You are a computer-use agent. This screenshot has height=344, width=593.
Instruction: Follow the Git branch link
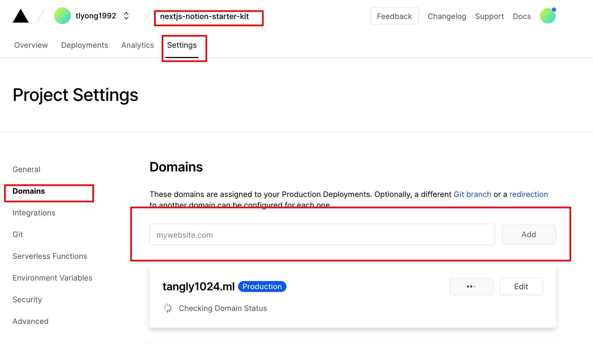click(472, 194)
